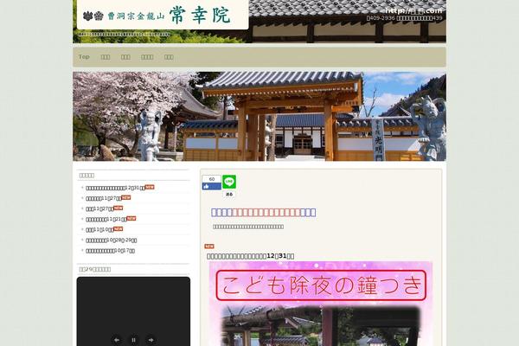Image resolution: width=519 pixels, height=346 pixels.
Task: Click the Facebook thumbs-up like button
Action: click(x=212, y=187)
